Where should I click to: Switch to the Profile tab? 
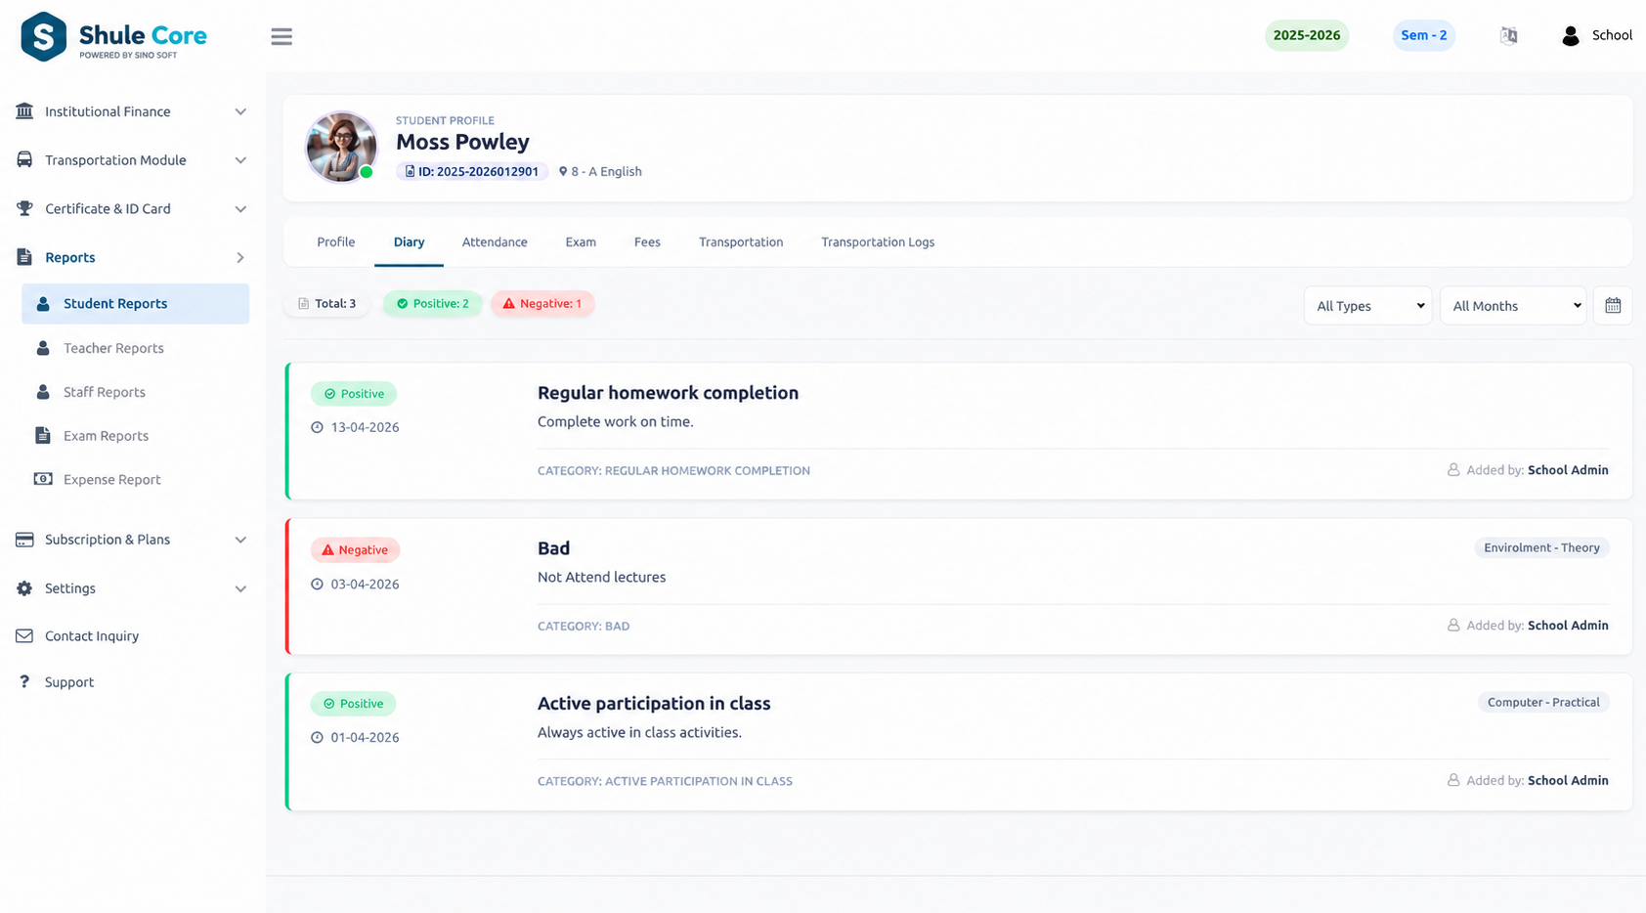[336, 242]
